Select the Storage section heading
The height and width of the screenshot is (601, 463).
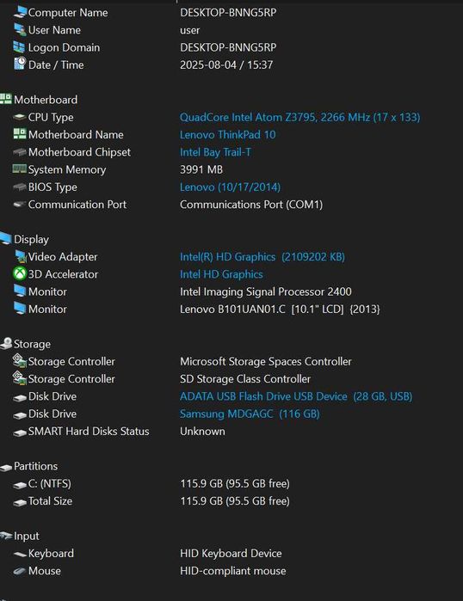(x=32, y=344)
